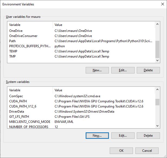The width and height of the screenshot is (167, 158).
Task: Click Delete under user variables for mauro
Action: 148,70
